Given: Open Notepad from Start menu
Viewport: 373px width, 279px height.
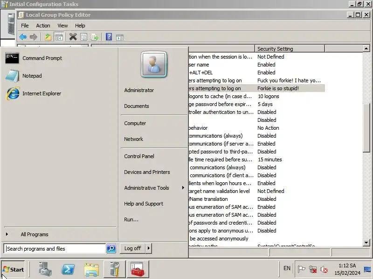Looking at the screenshot, I should pos(23,76).
